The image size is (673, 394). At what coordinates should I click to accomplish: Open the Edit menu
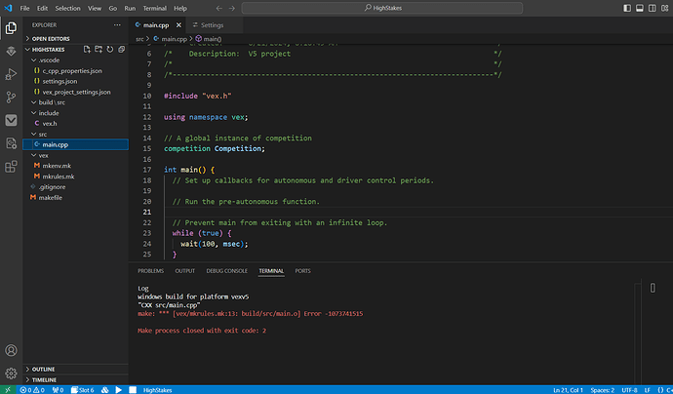[x=42, y=8]
